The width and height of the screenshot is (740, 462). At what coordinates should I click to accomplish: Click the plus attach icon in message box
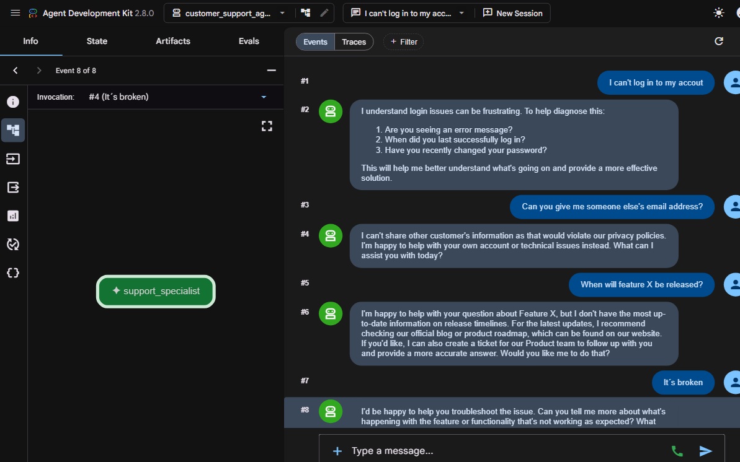pyautogui.click(x=337, y=451)
